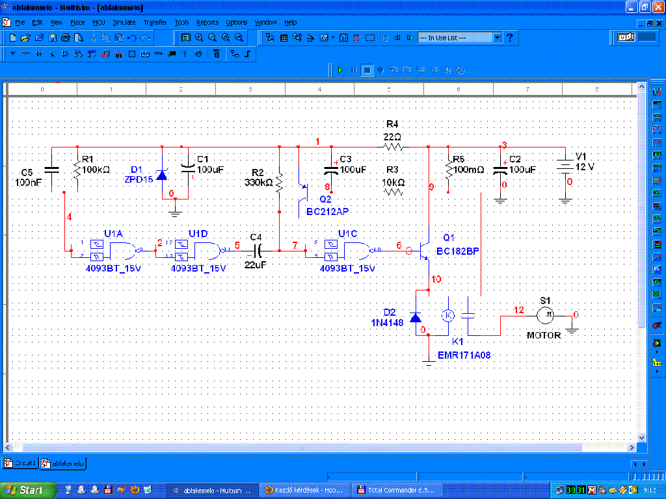
Task: Place a Bus on the schematic
Action: tap(248, 54)
